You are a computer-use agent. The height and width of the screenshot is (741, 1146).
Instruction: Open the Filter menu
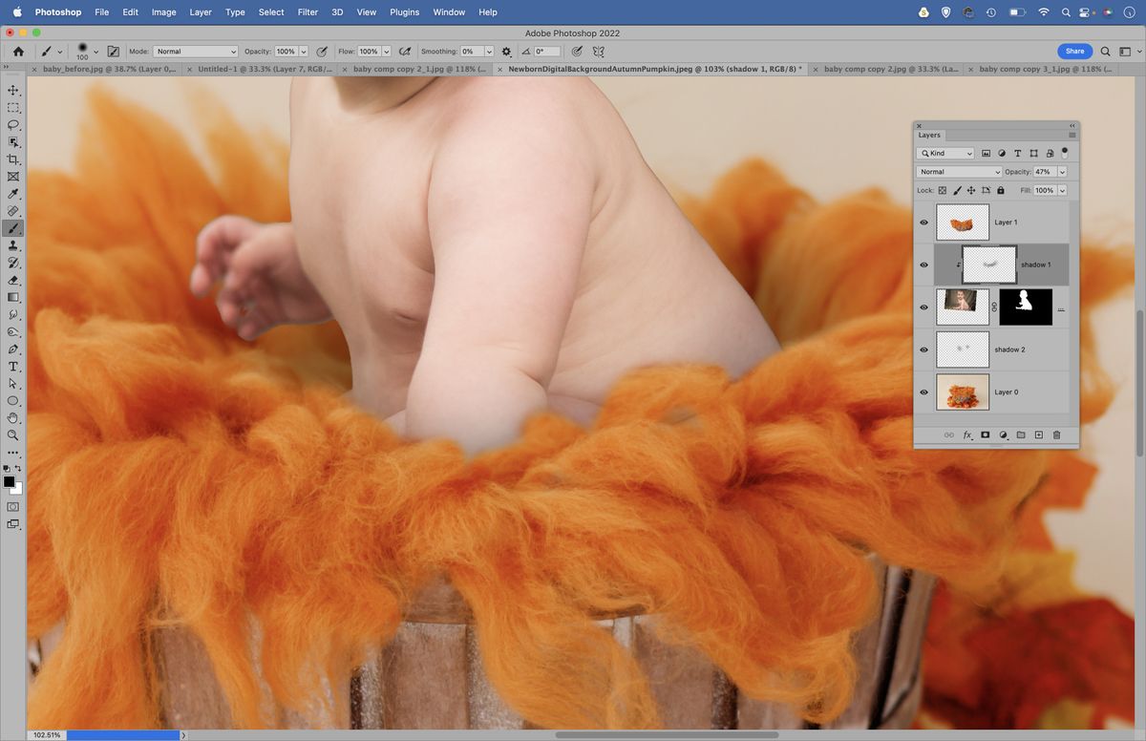point(308,12)
